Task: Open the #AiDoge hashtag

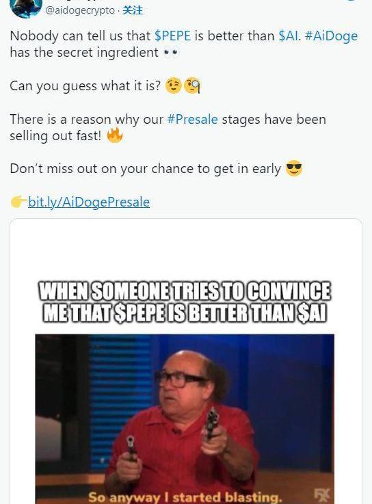Action: 331,36
